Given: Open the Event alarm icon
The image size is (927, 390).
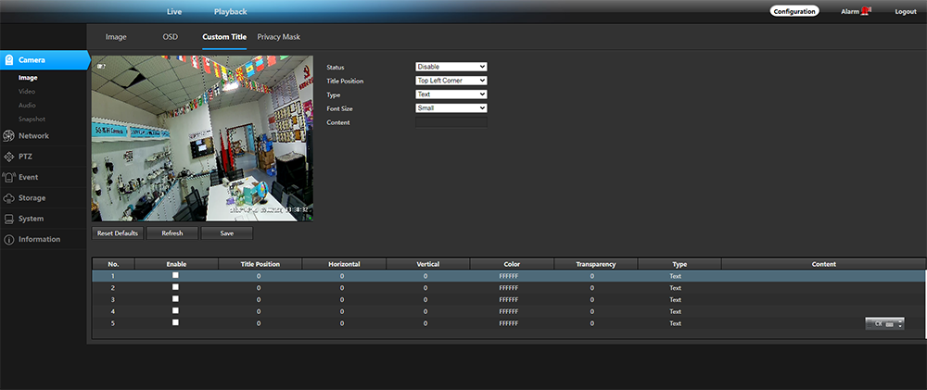Looking at the screenshot, I should tap(9, 177).
